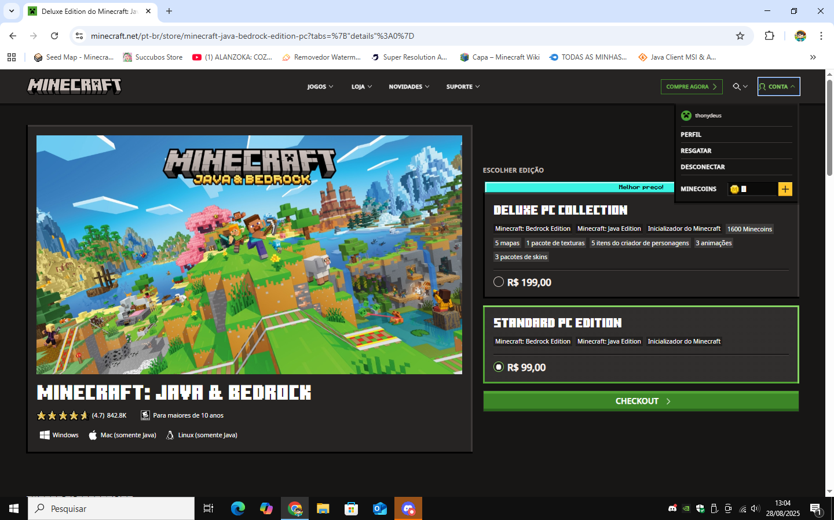The image size is (834, 520).
Task: Open the Windows notification center icon
Action: click(x=815, y=509)
